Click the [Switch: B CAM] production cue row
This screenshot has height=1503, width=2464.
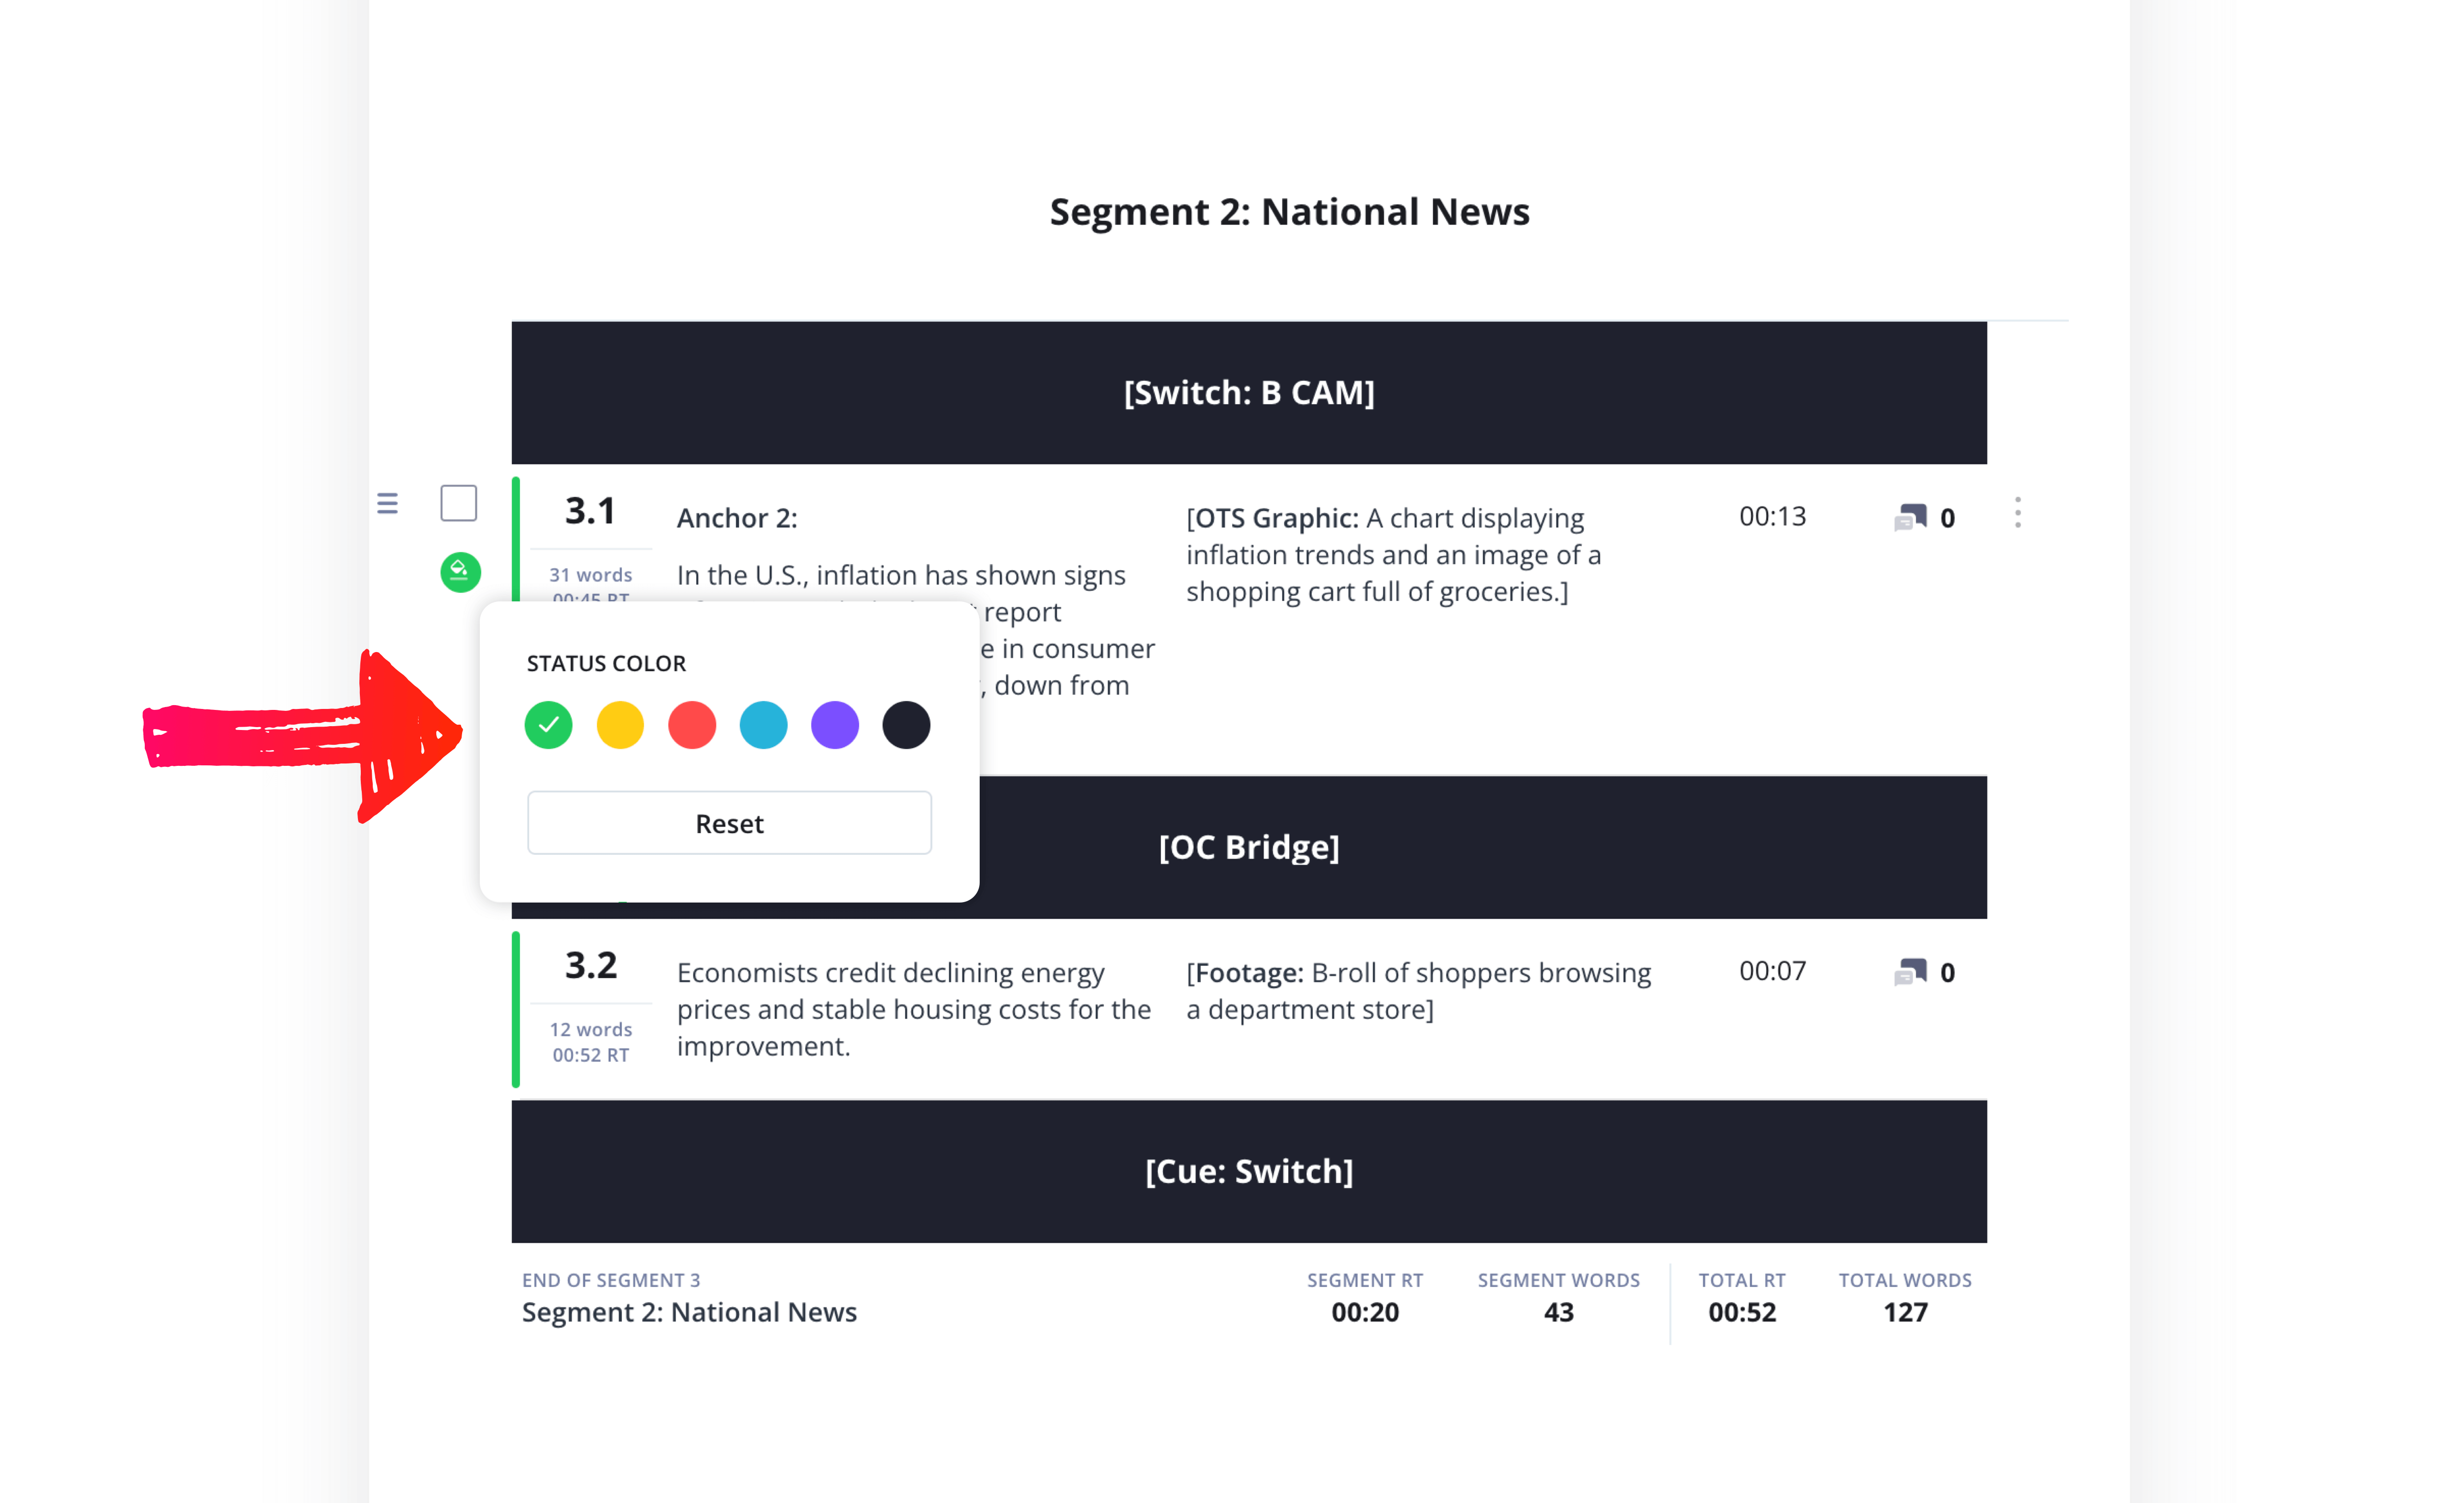(1249, 392)
